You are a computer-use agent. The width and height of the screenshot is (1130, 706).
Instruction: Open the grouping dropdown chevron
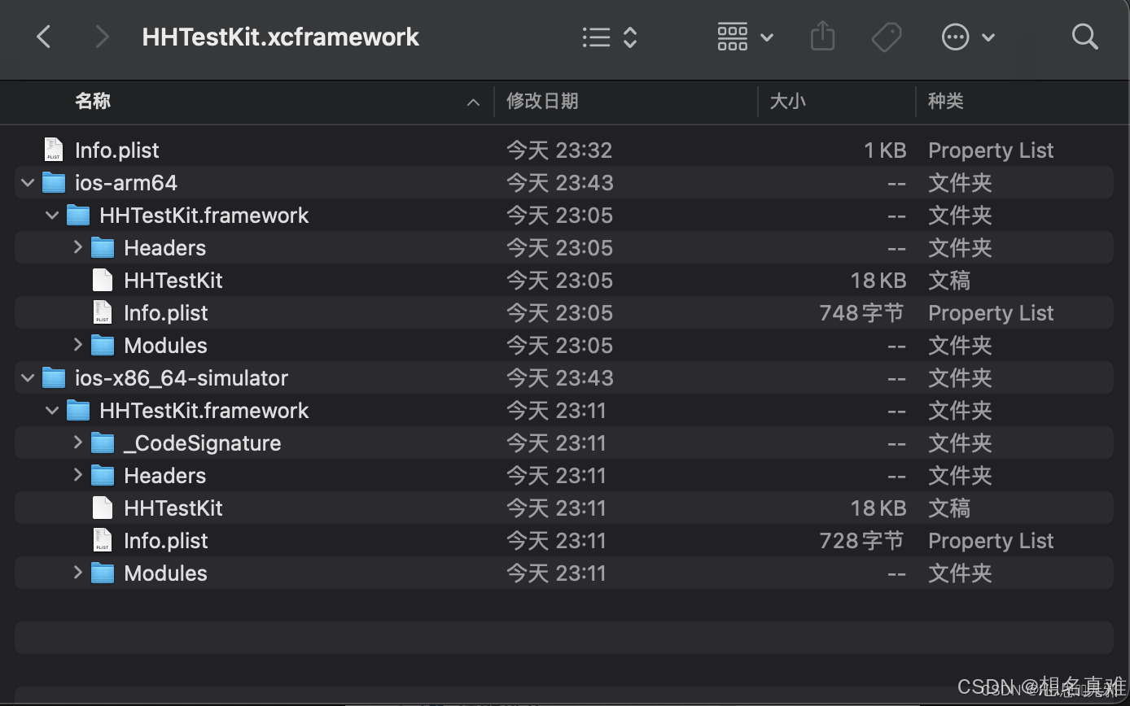pyautogui.click(x=765, y=37)
